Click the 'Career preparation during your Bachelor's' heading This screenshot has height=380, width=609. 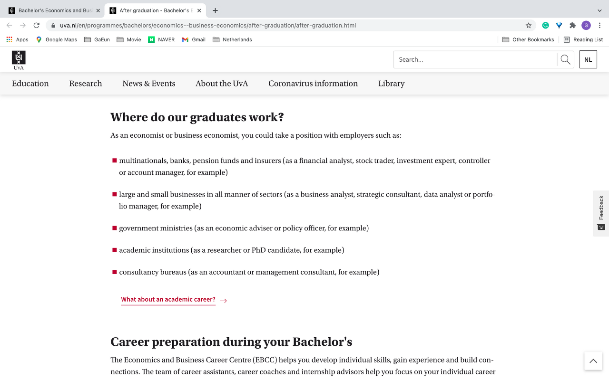click(231, 342)
